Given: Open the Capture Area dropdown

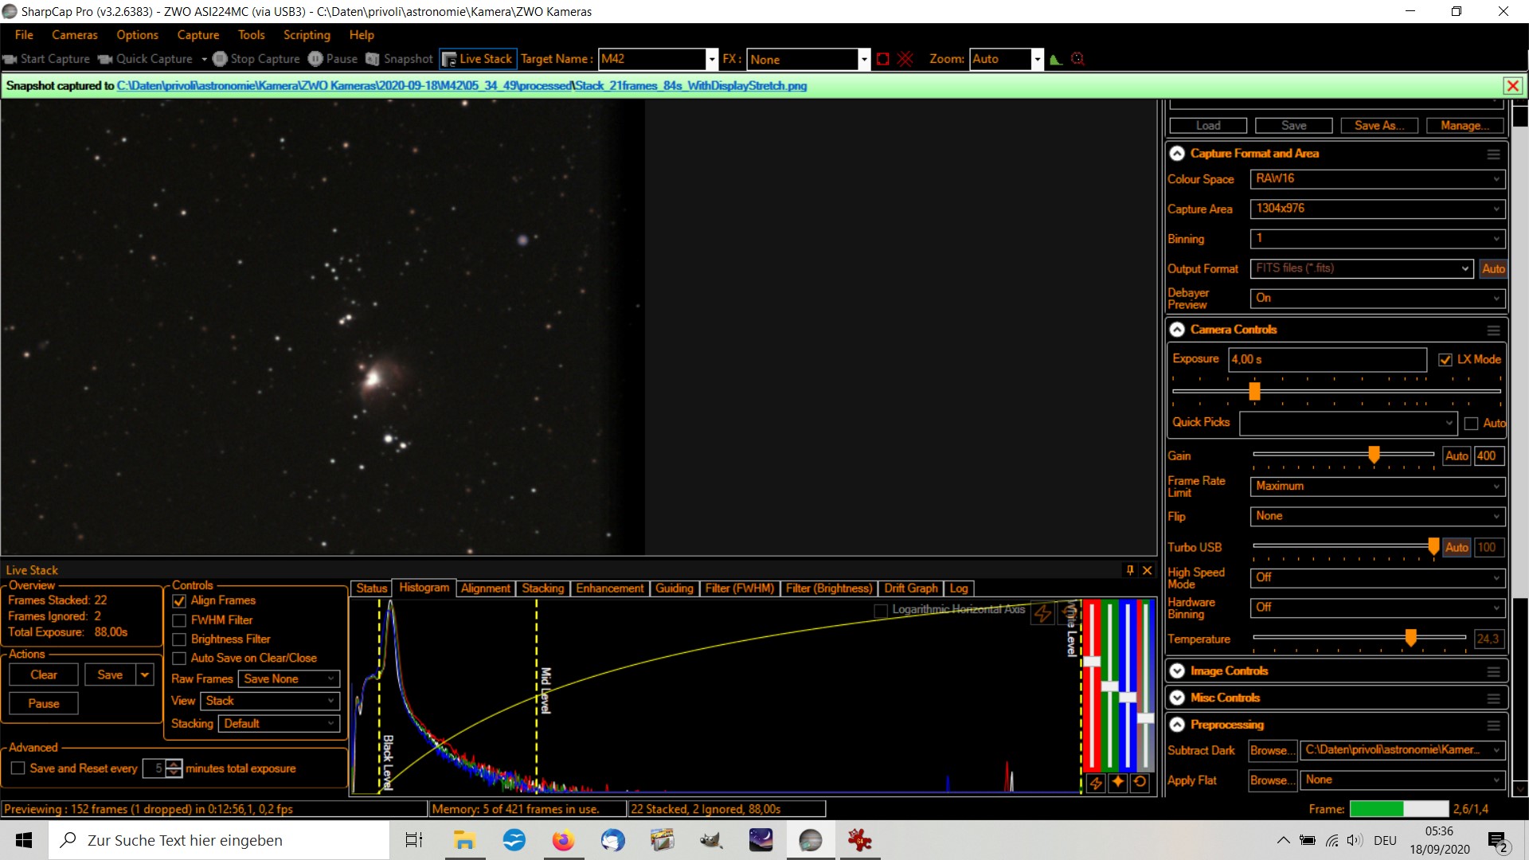Looking at the screenshot, I should point(1378,209).
